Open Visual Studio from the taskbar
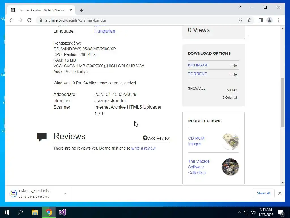This screenshot has height=218, width=290. (x=63, y=212)
